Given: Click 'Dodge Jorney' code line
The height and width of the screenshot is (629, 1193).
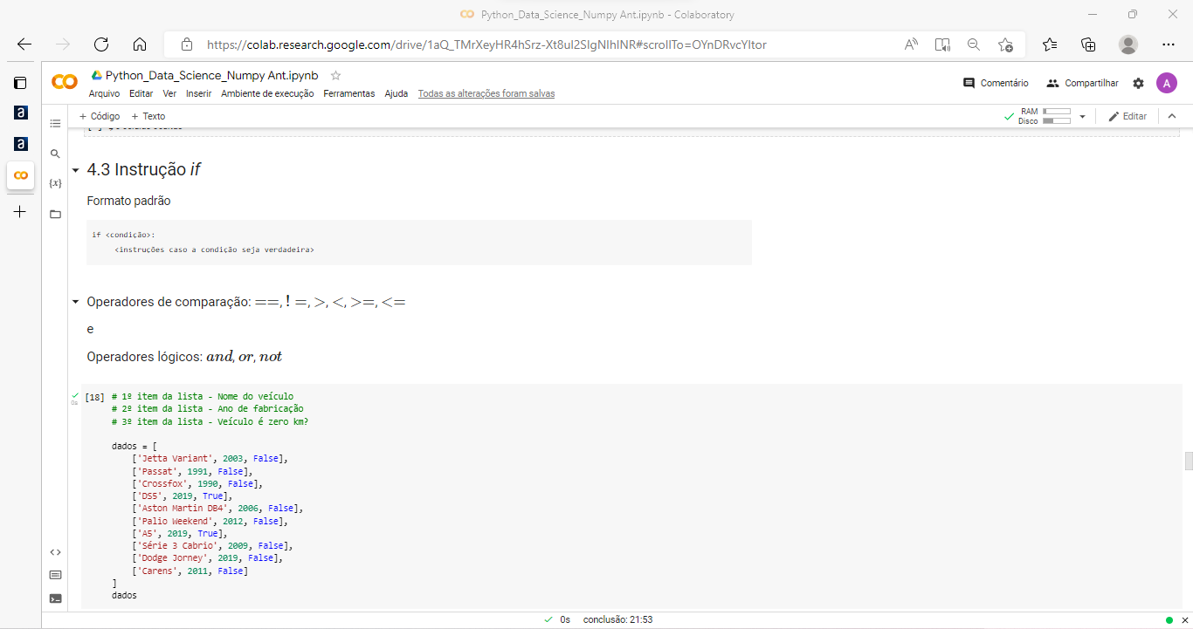Looking at the screenshot, I should coord(207,557).
